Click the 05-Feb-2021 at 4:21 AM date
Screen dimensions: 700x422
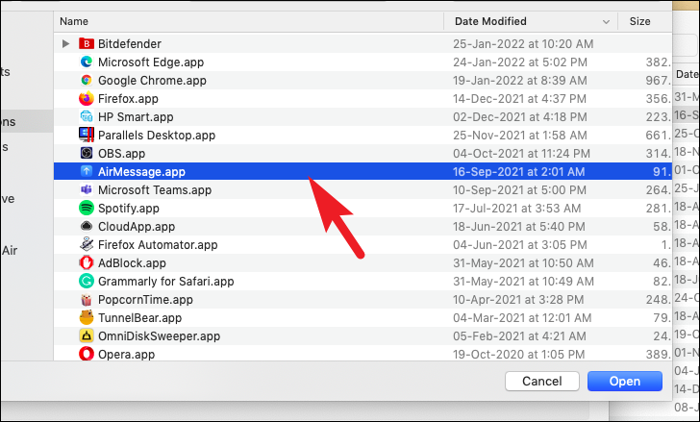(519, 336)
